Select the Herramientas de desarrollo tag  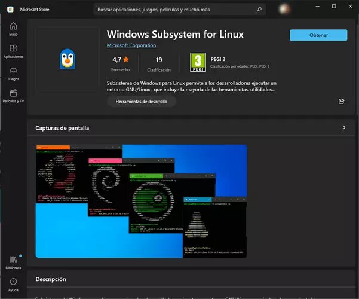(142, 102)
